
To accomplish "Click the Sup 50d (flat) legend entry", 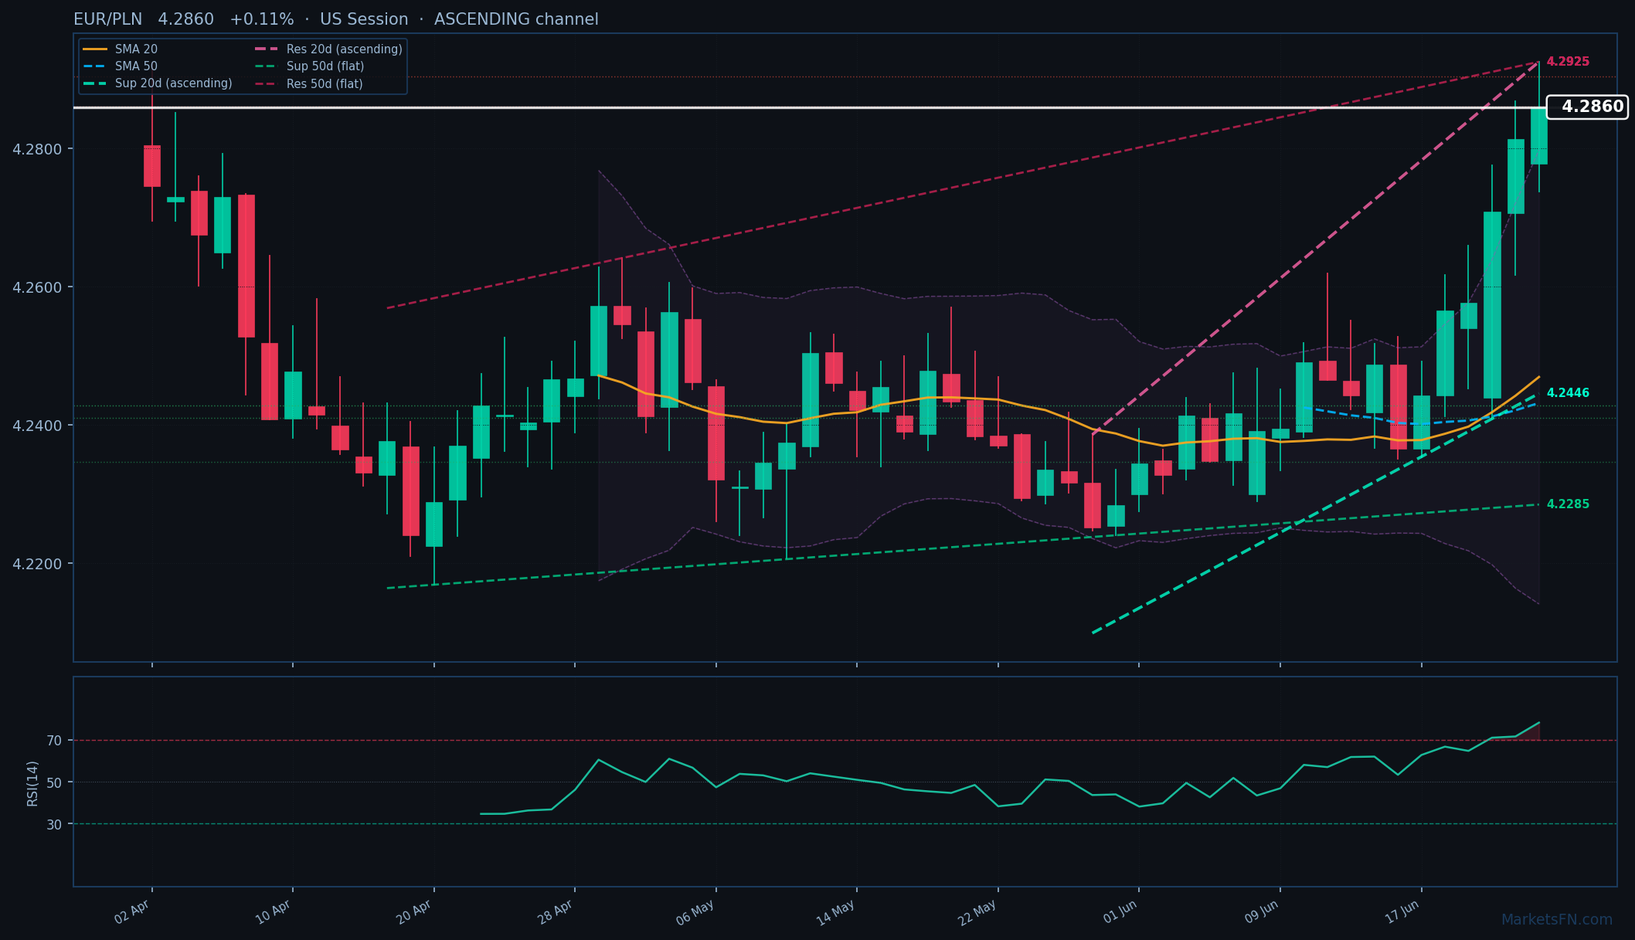I will tap(309, 66).
